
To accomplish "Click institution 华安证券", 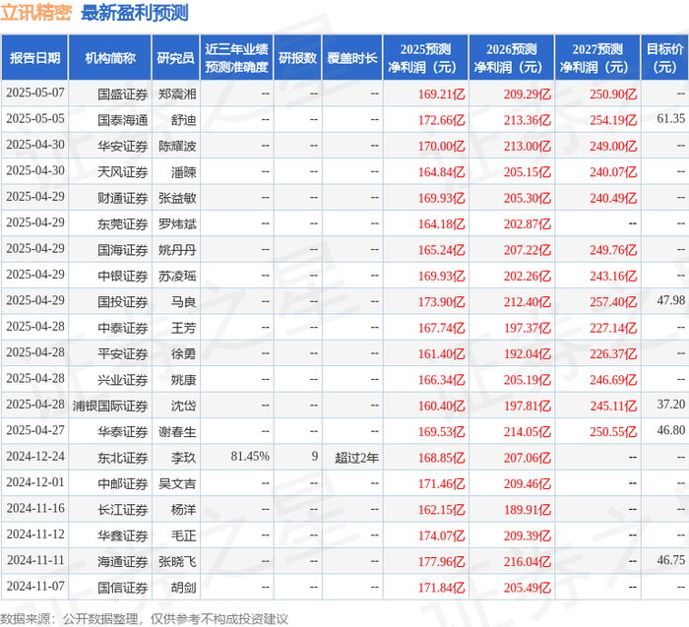I will 123,146.
